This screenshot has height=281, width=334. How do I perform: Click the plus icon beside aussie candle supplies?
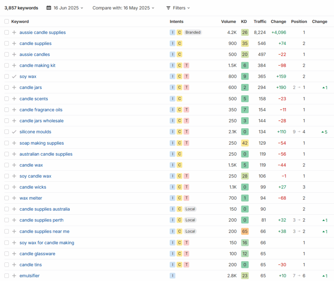point(14,33)
